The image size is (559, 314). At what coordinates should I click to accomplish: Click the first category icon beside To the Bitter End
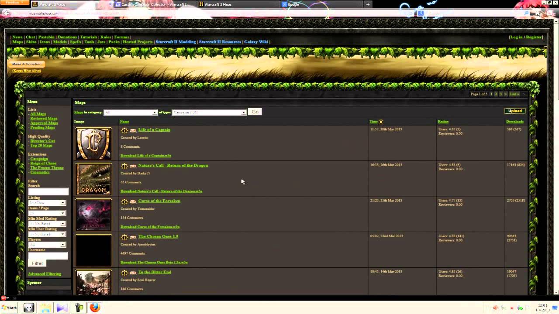point(124,273)
